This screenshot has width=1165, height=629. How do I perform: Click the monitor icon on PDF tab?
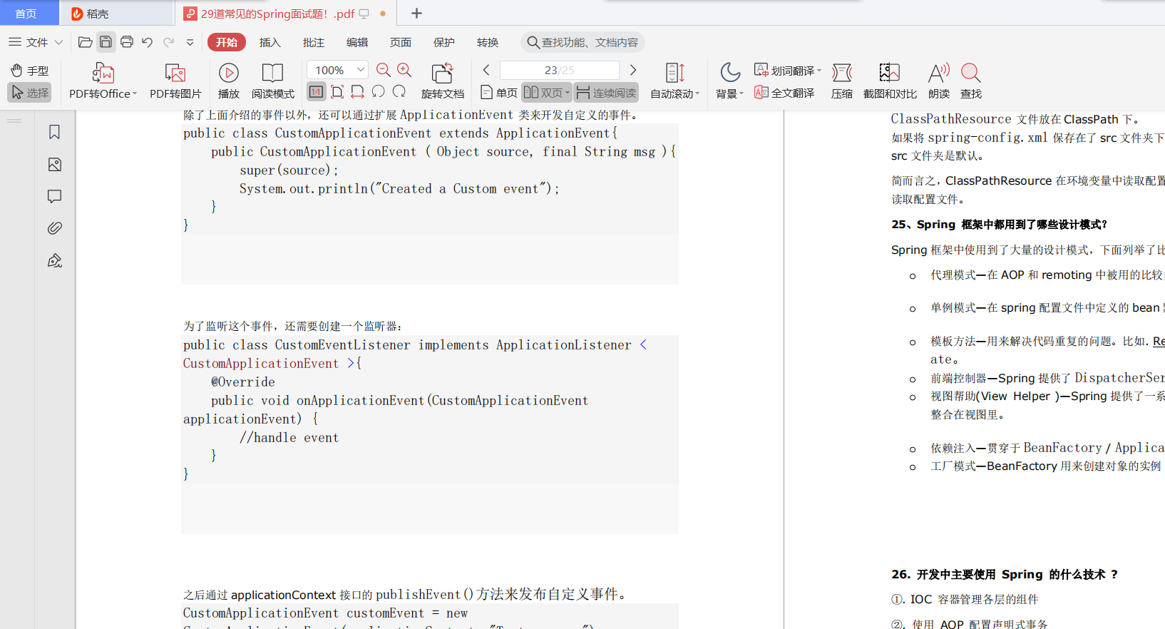click(364, 14)
